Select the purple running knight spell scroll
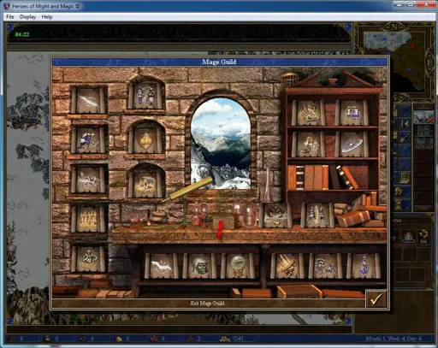Screen dimensions: 438x348 [x=89, y=139]
